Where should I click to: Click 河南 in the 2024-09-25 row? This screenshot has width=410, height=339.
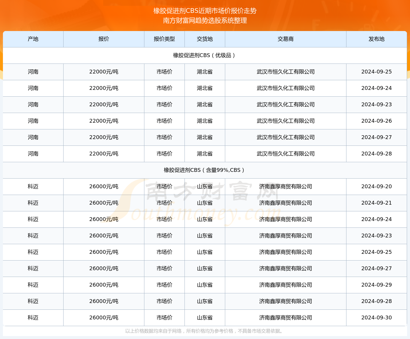[x=33, y=72]
